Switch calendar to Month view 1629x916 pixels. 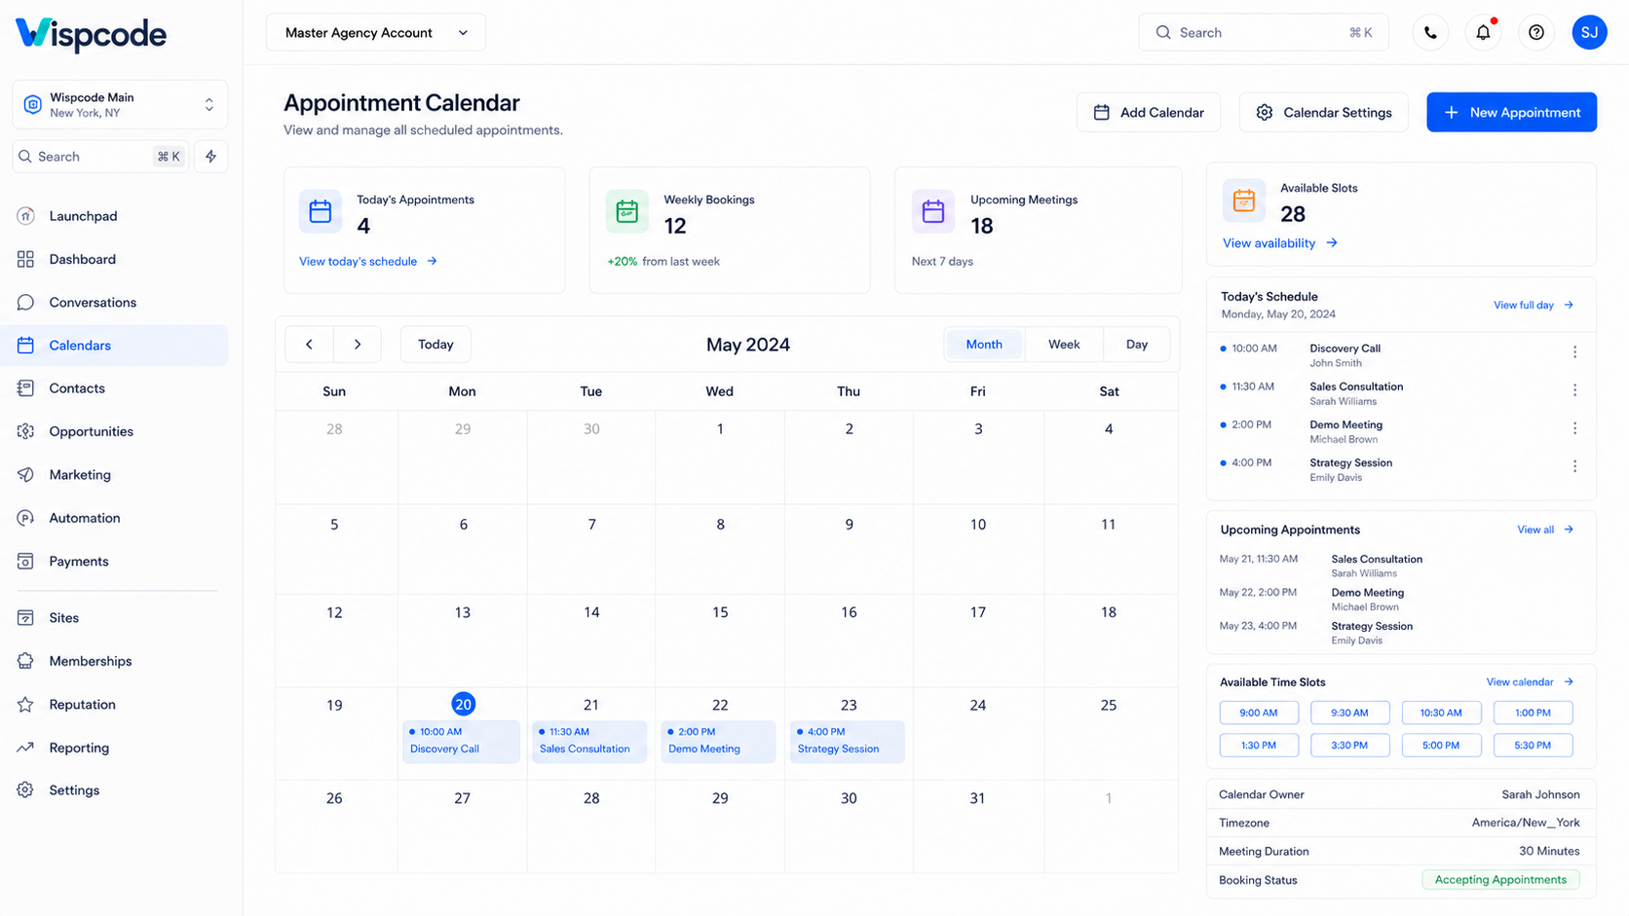pyautogui.click(x=984, y=345)
